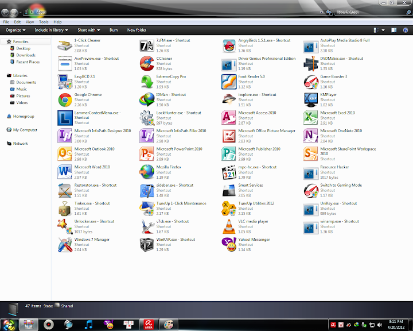Screen dimensions: 413x331
Task: Open the Explorer help button
Action: pos(406,30)
